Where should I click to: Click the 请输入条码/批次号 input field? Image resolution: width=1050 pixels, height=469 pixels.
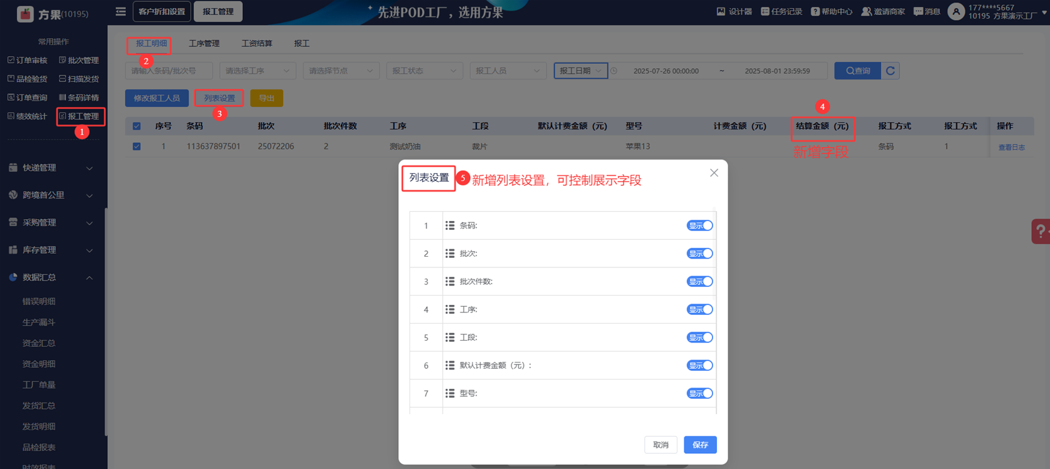coord(169,71)
